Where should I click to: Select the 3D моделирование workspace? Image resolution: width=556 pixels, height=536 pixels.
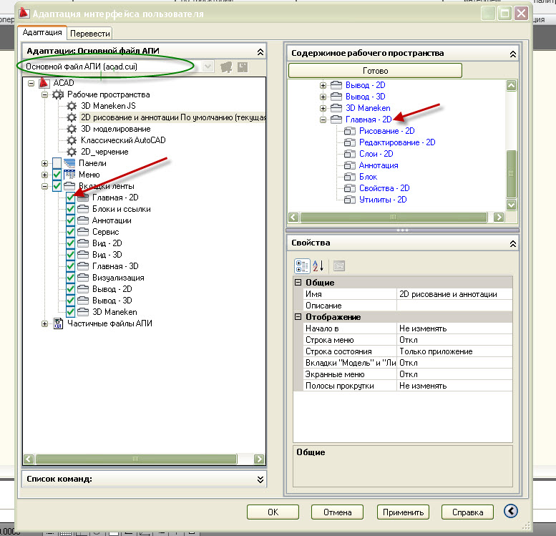[116, 129]
